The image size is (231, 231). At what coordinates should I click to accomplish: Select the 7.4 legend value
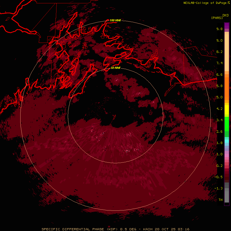(x=219, y=63)
